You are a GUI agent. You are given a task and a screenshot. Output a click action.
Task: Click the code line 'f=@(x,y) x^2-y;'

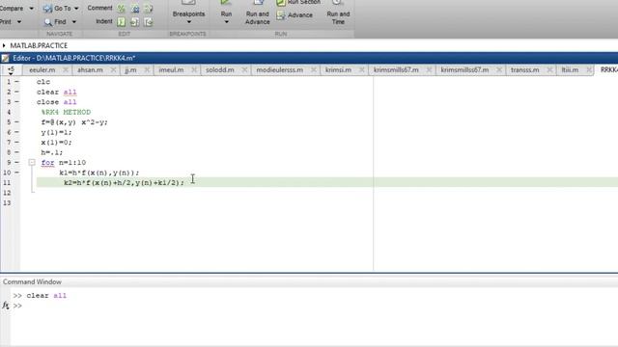(74, 122)
